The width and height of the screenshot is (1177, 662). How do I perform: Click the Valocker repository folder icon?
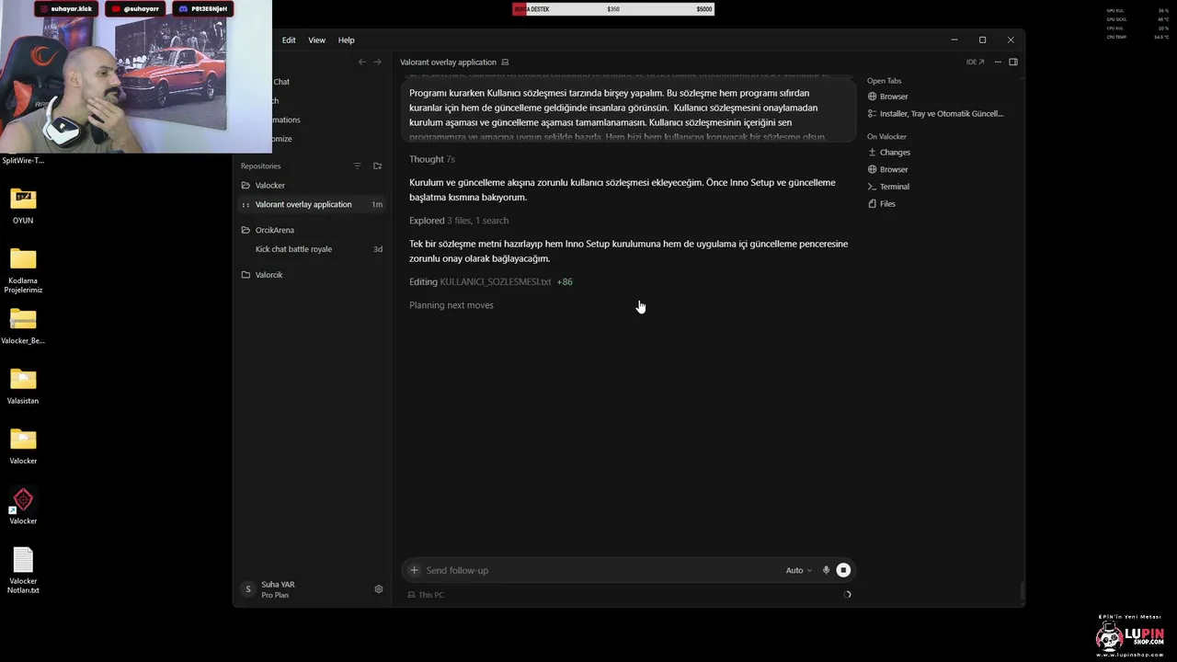(x=246, y=186)
